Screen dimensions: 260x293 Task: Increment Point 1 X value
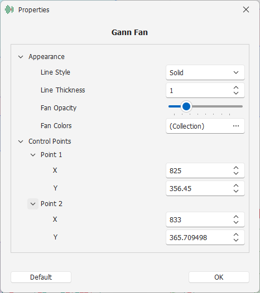pos(236,168)
